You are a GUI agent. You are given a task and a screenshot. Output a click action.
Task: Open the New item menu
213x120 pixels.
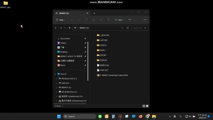point(61,20)
